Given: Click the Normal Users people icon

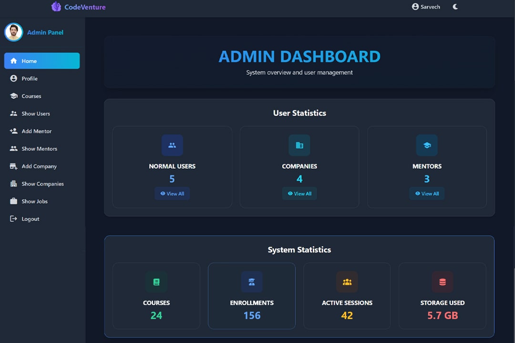Looking at the screenshot, I should [172, 145].
